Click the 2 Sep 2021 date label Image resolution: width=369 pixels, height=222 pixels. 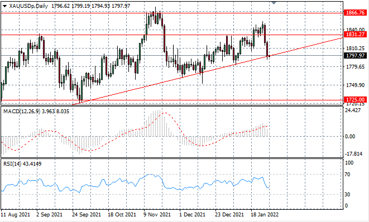tap(50, 215)
